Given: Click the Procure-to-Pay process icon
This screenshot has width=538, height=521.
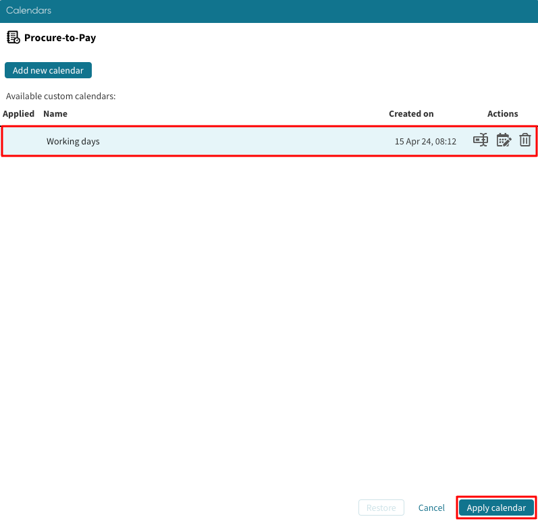Looking at the screenshot, I should [13, 38].
